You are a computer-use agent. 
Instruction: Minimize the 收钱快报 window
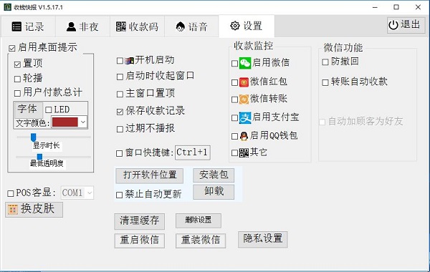tap(375, 7)
